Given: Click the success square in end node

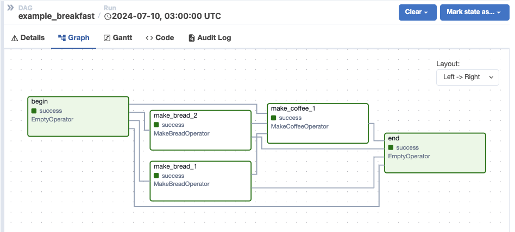Looking at the screenshot, I should pos(391,147).
